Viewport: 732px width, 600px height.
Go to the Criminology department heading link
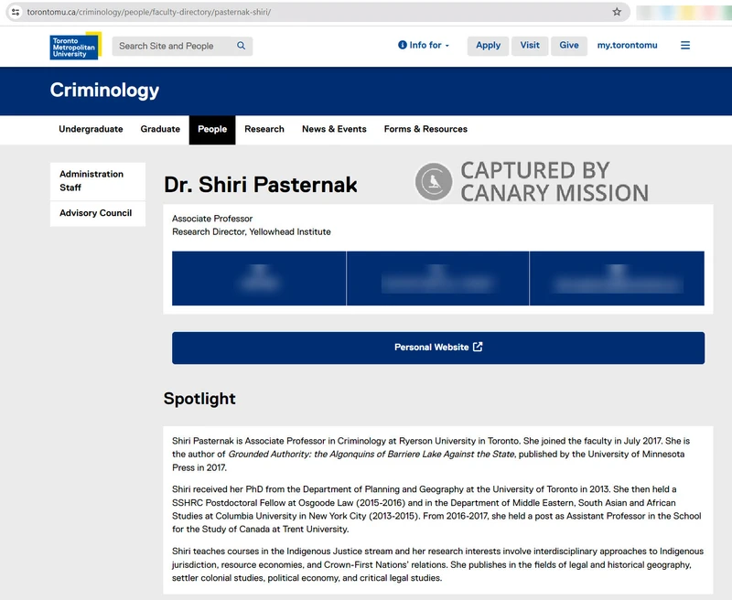[104, 90]
